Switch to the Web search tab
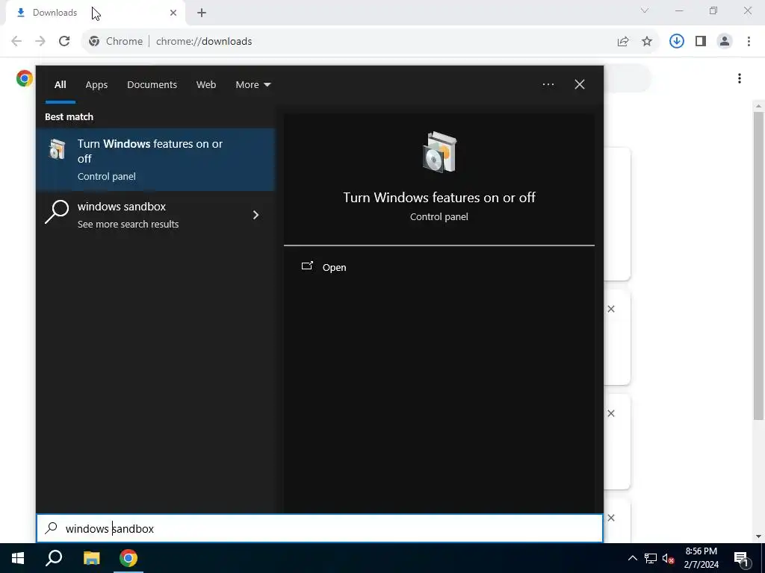The height and width of the screenshot is (573, 765). point(206,85)
